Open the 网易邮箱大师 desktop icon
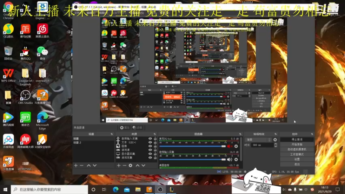 click(25, 141)
